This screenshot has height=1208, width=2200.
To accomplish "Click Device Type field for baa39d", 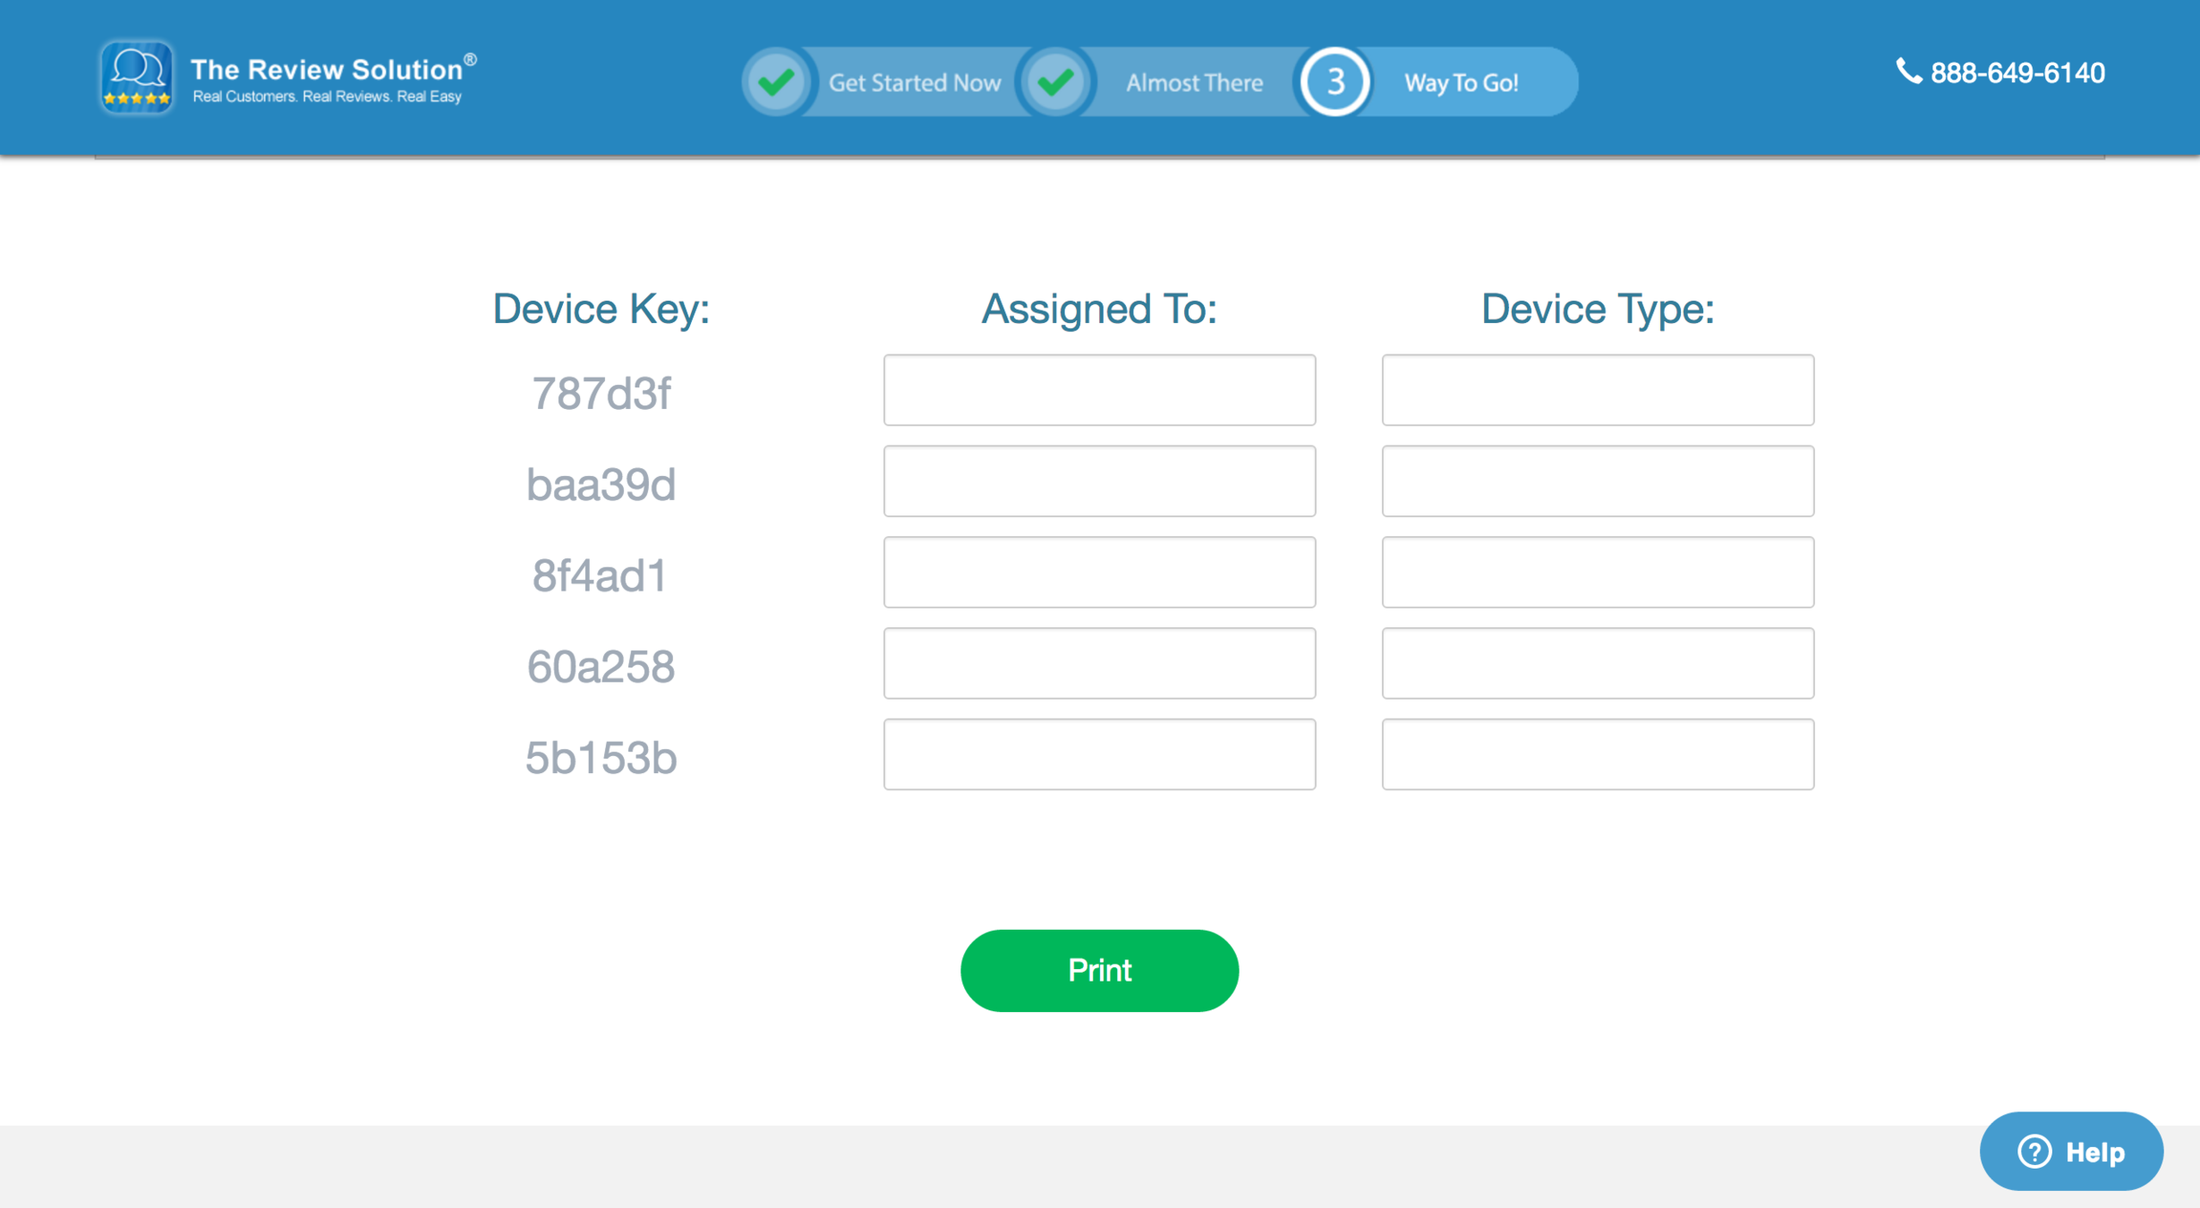I will [1598, 481].
